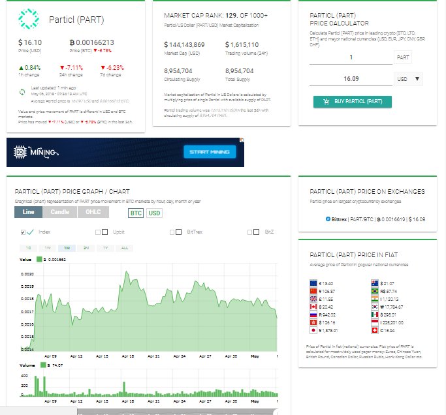Viewport: 446px width, 415px height.
Task: Open the USD currency dropdown in calculator
Action: (x=408, y=79)
